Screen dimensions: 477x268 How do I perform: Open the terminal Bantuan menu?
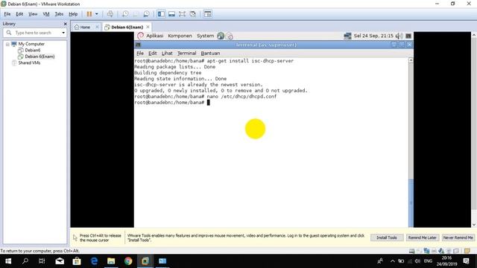(210, 53)
